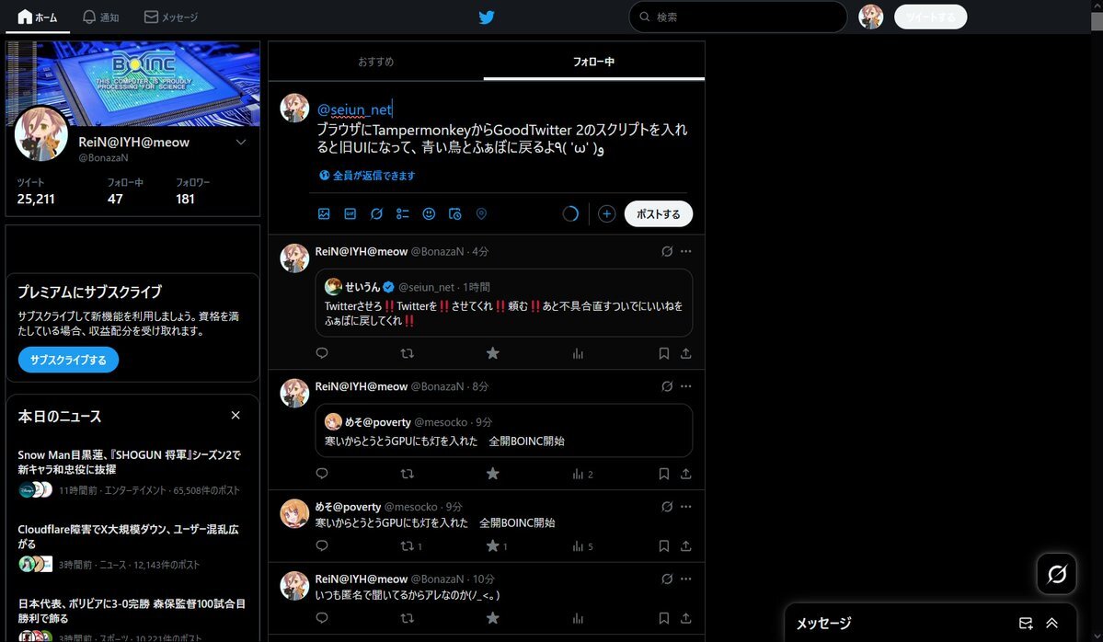Open the emoji picker in composer
This screenshot has height=642, width=1103.
click(429, 213)
